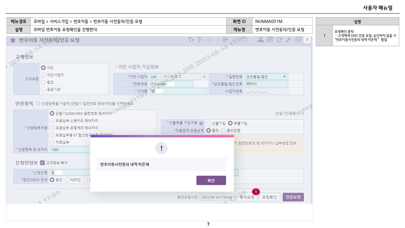The image size is (405, 228).
Task: Open the 실명번호 생년월일/법인 dropdown
Action: coord(266,77)
